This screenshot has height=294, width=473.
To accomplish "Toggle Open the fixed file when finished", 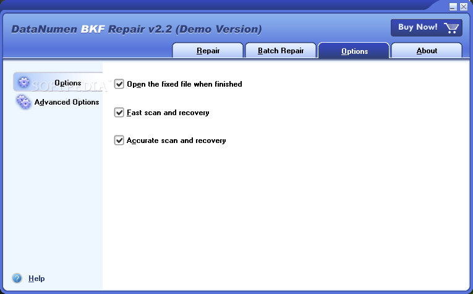I will coord(119,84).
